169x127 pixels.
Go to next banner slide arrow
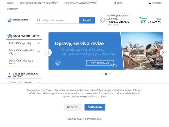coord(163,53)
